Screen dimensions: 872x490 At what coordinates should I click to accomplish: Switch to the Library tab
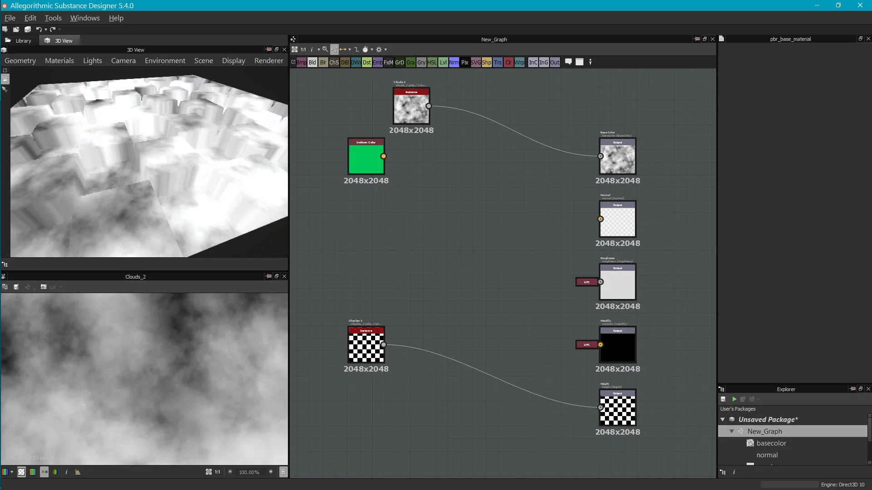19,40
